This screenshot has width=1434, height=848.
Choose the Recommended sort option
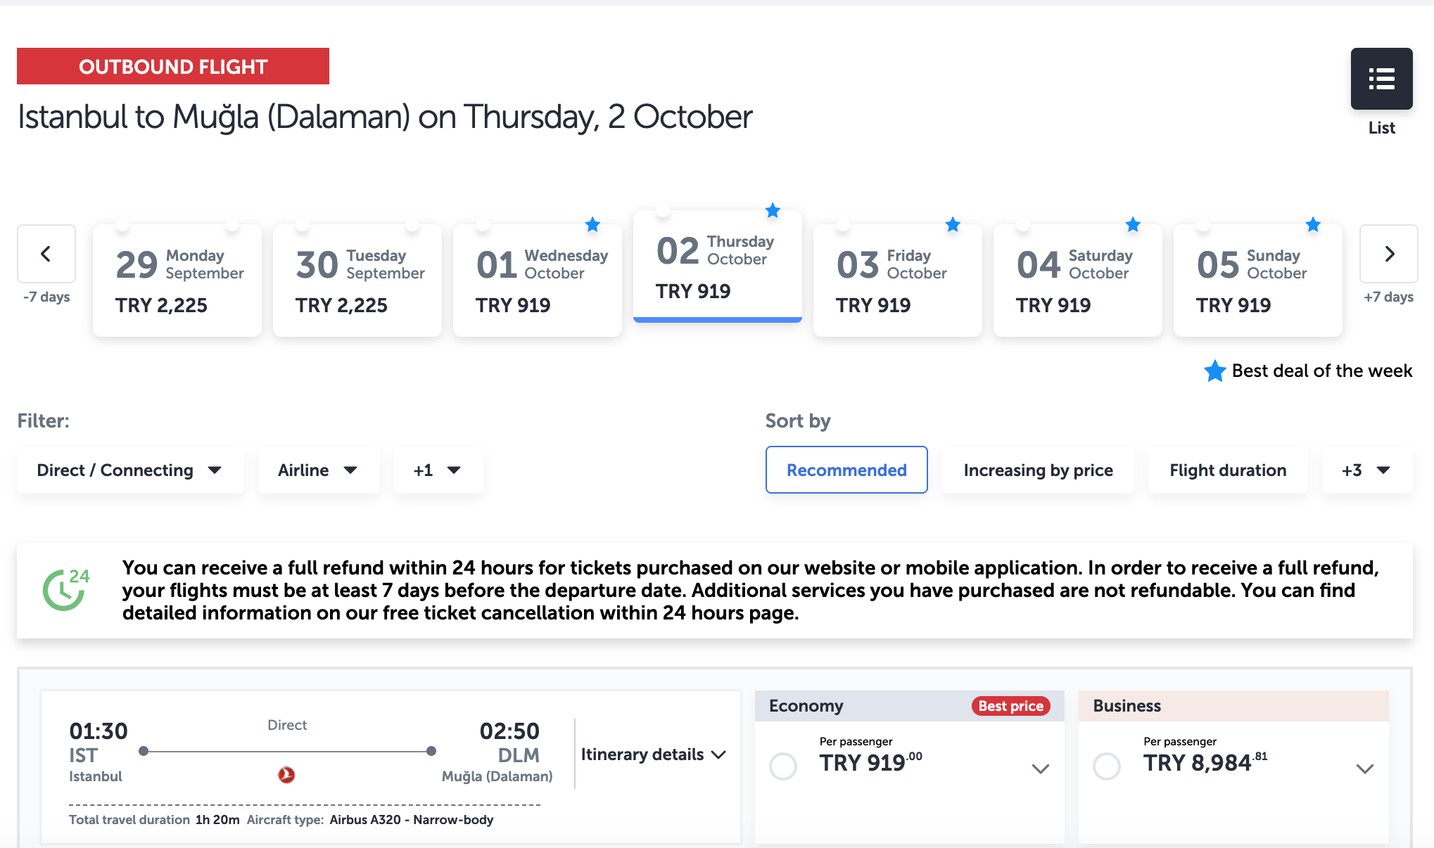(846, 470)
